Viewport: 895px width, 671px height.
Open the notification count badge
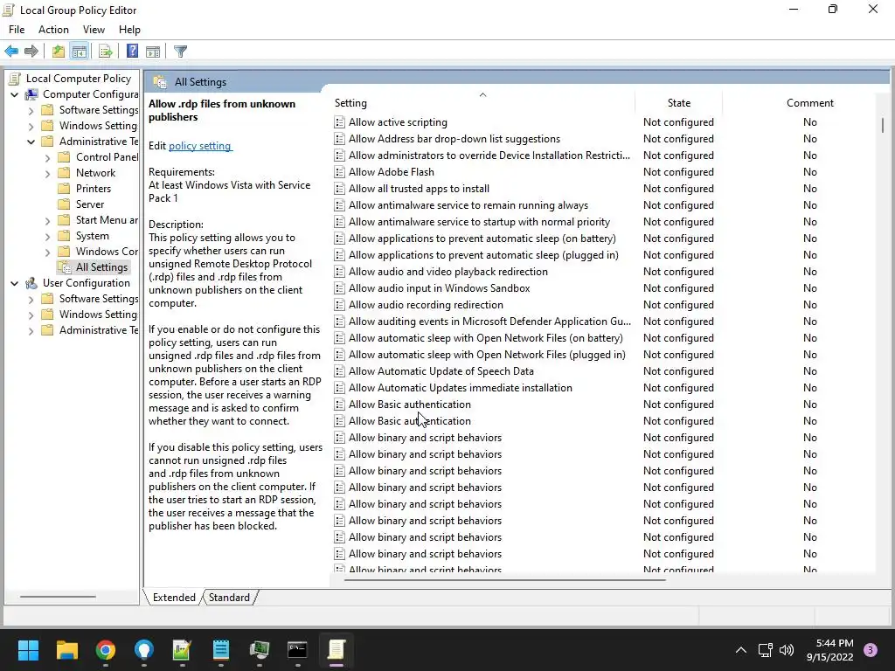coord(871,650)
